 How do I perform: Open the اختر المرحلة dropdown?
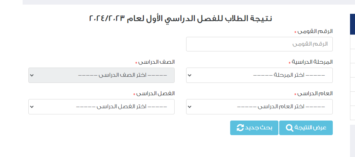tap(259, 75)
